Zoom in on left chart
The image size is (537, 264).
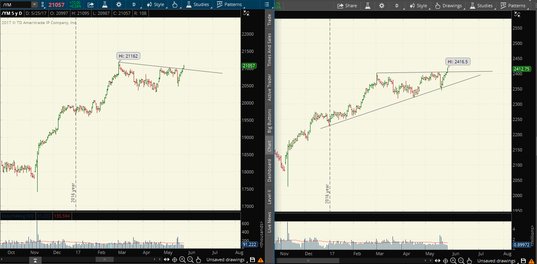click(182, 260)
